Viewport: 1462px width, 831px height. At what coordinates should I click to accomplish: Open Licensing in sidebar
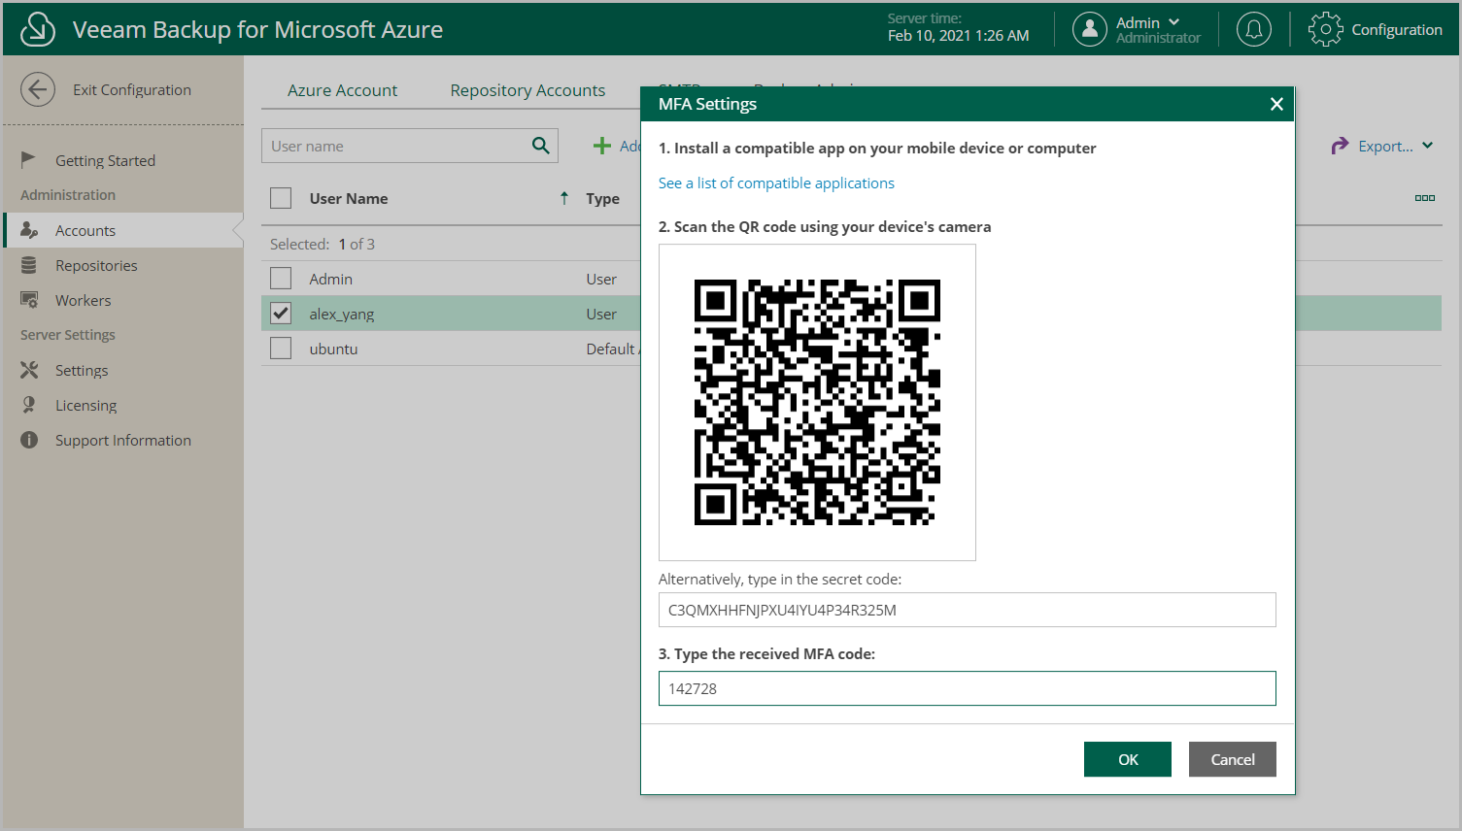(x=85, y=405)
